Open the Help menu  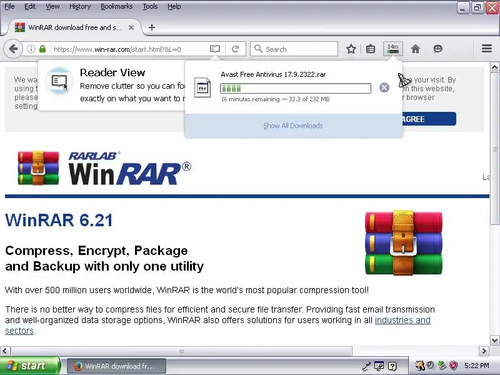coord(174,6)
